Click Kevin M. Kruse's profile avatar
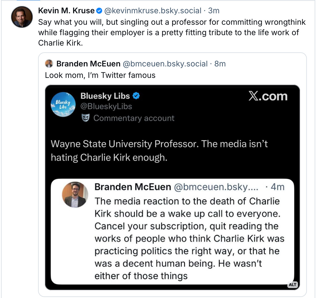 click(x=22, y=17)
